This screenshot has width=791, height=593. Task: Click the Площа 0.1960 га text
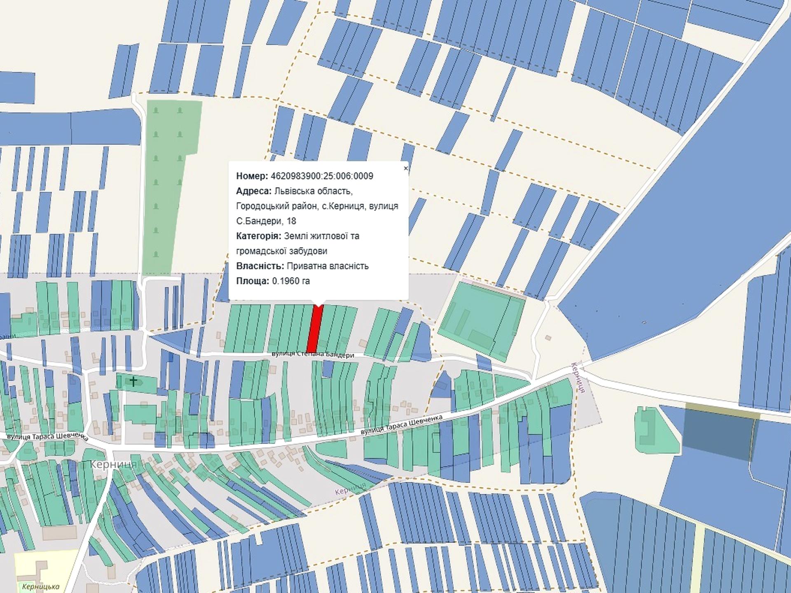273,281
